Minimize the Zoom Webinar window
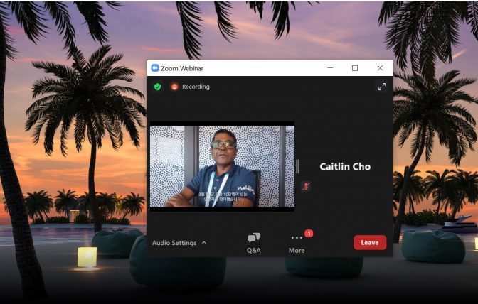Image resolution: width=478 pixels, height=304 pixels. click(x=330, y=68)
